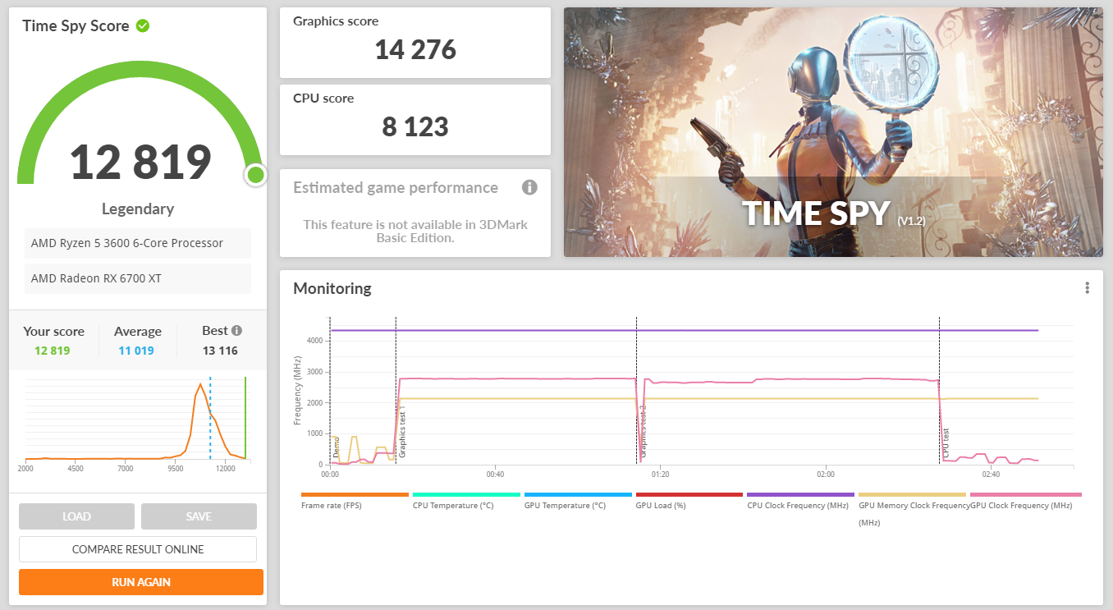Click the CPU test marker in the chart

[946, 443]
